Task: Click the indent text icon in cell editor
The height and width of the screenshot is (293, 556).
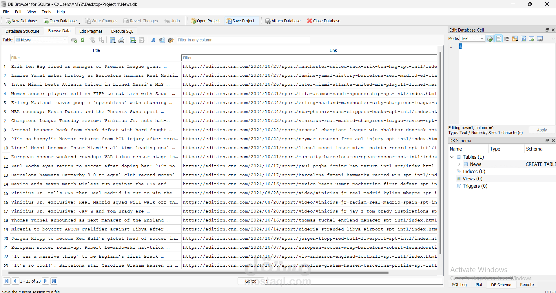Action: [x=507, y=39]
